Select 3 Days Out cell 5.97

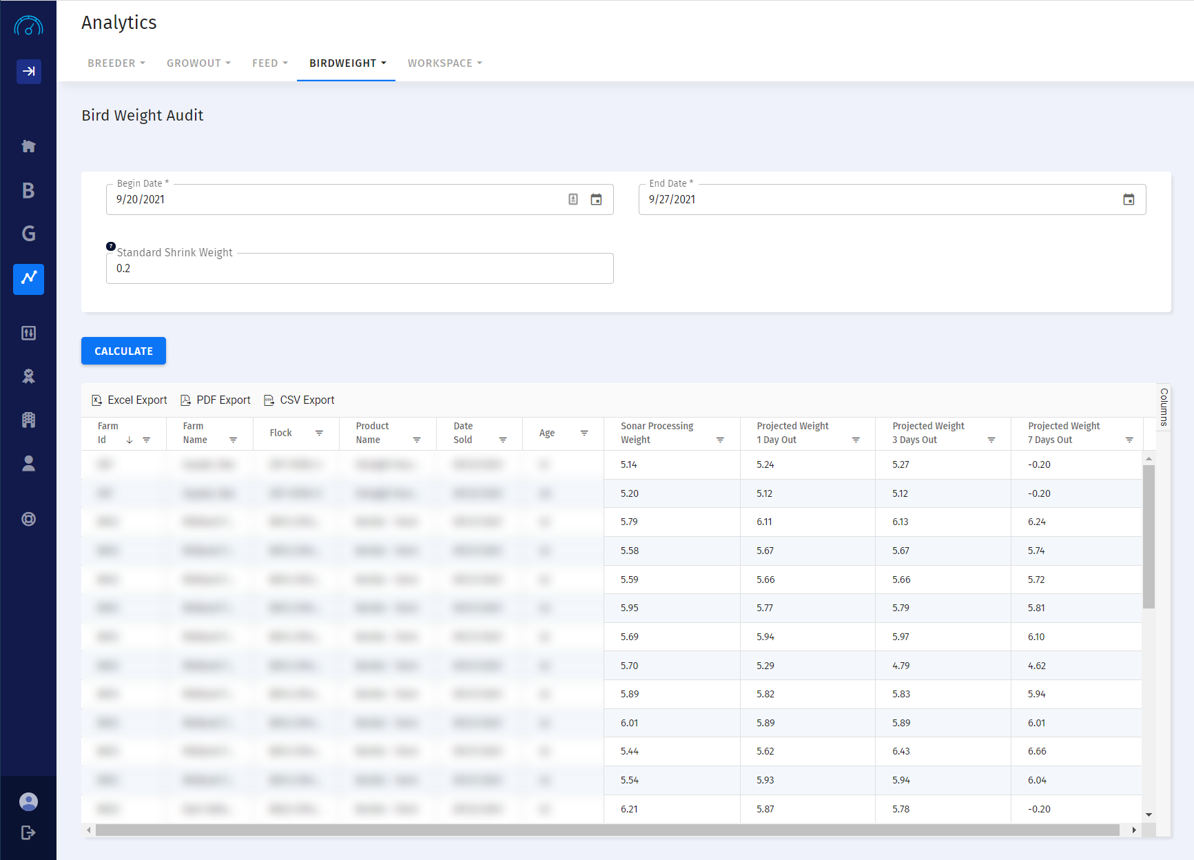point(943,637)
